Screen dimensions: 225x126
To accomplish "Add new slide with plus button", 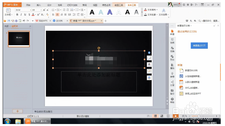I will [x=18, y=111].
